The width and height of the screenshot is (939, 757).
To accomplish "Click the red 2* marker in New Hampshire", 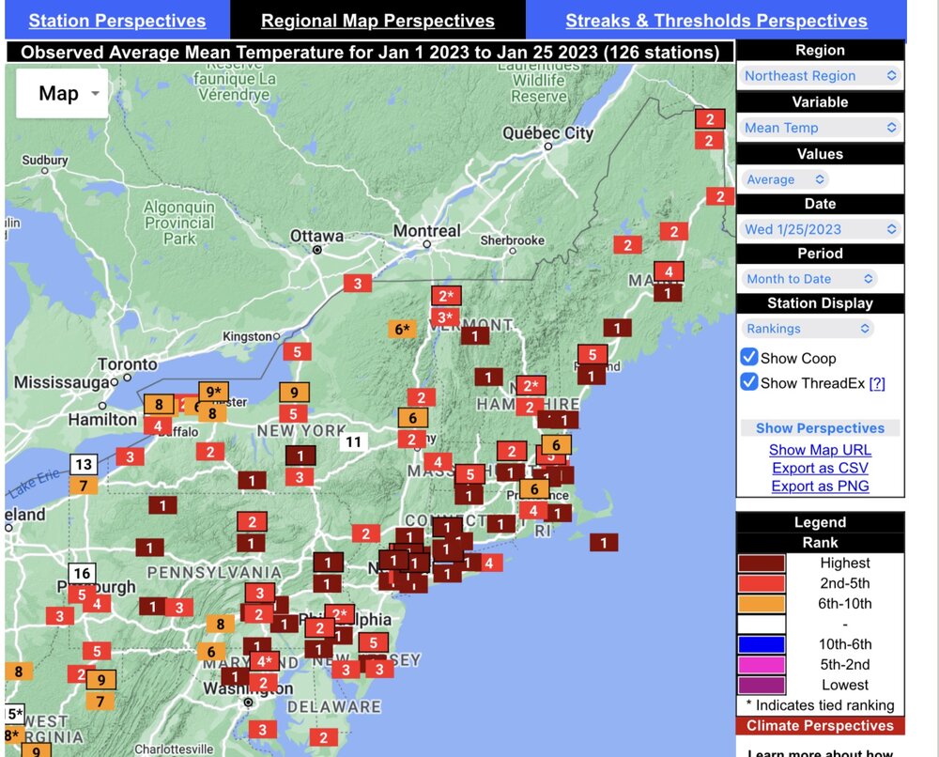I will click(531, 386).
